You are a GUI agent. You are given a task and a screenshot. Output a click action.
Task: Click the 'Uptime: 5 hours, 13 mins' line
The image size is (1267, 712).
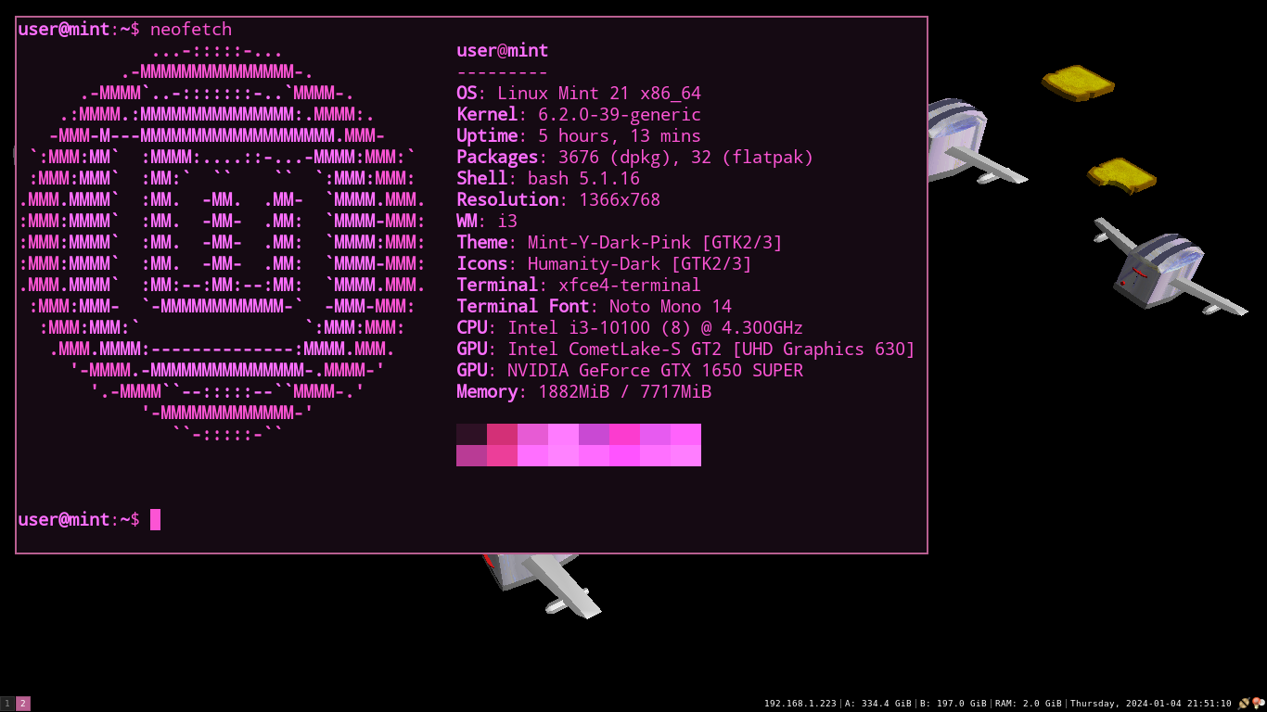579,135
